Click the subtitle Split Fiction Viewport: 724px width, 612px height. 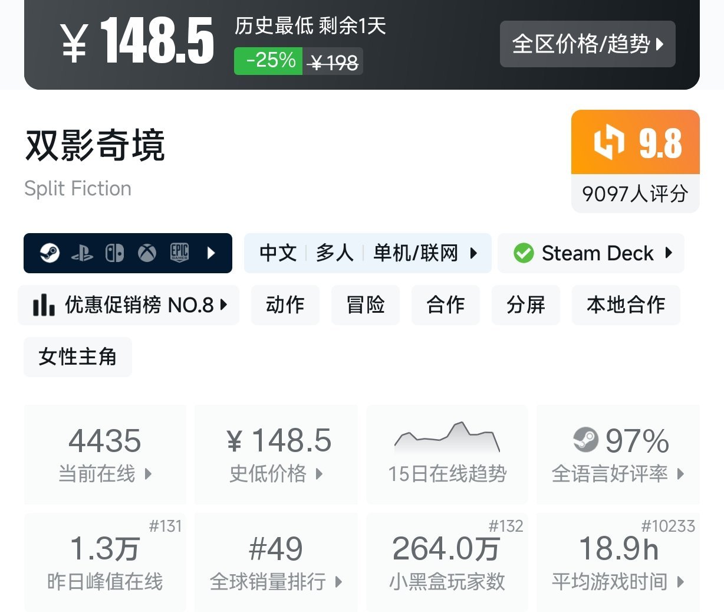(x=78, y=188)
